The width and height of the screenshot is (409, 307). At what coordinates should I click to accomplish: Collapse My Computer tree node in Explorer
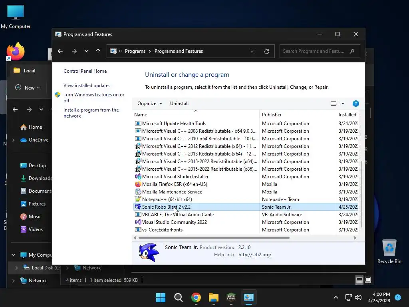(x=13, y=255)
